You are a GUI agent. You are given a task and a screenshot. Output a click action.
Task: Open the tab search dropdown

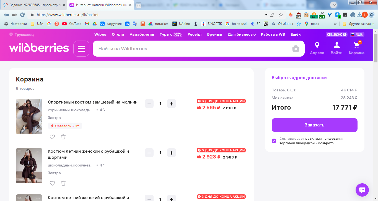coord(334,5)
